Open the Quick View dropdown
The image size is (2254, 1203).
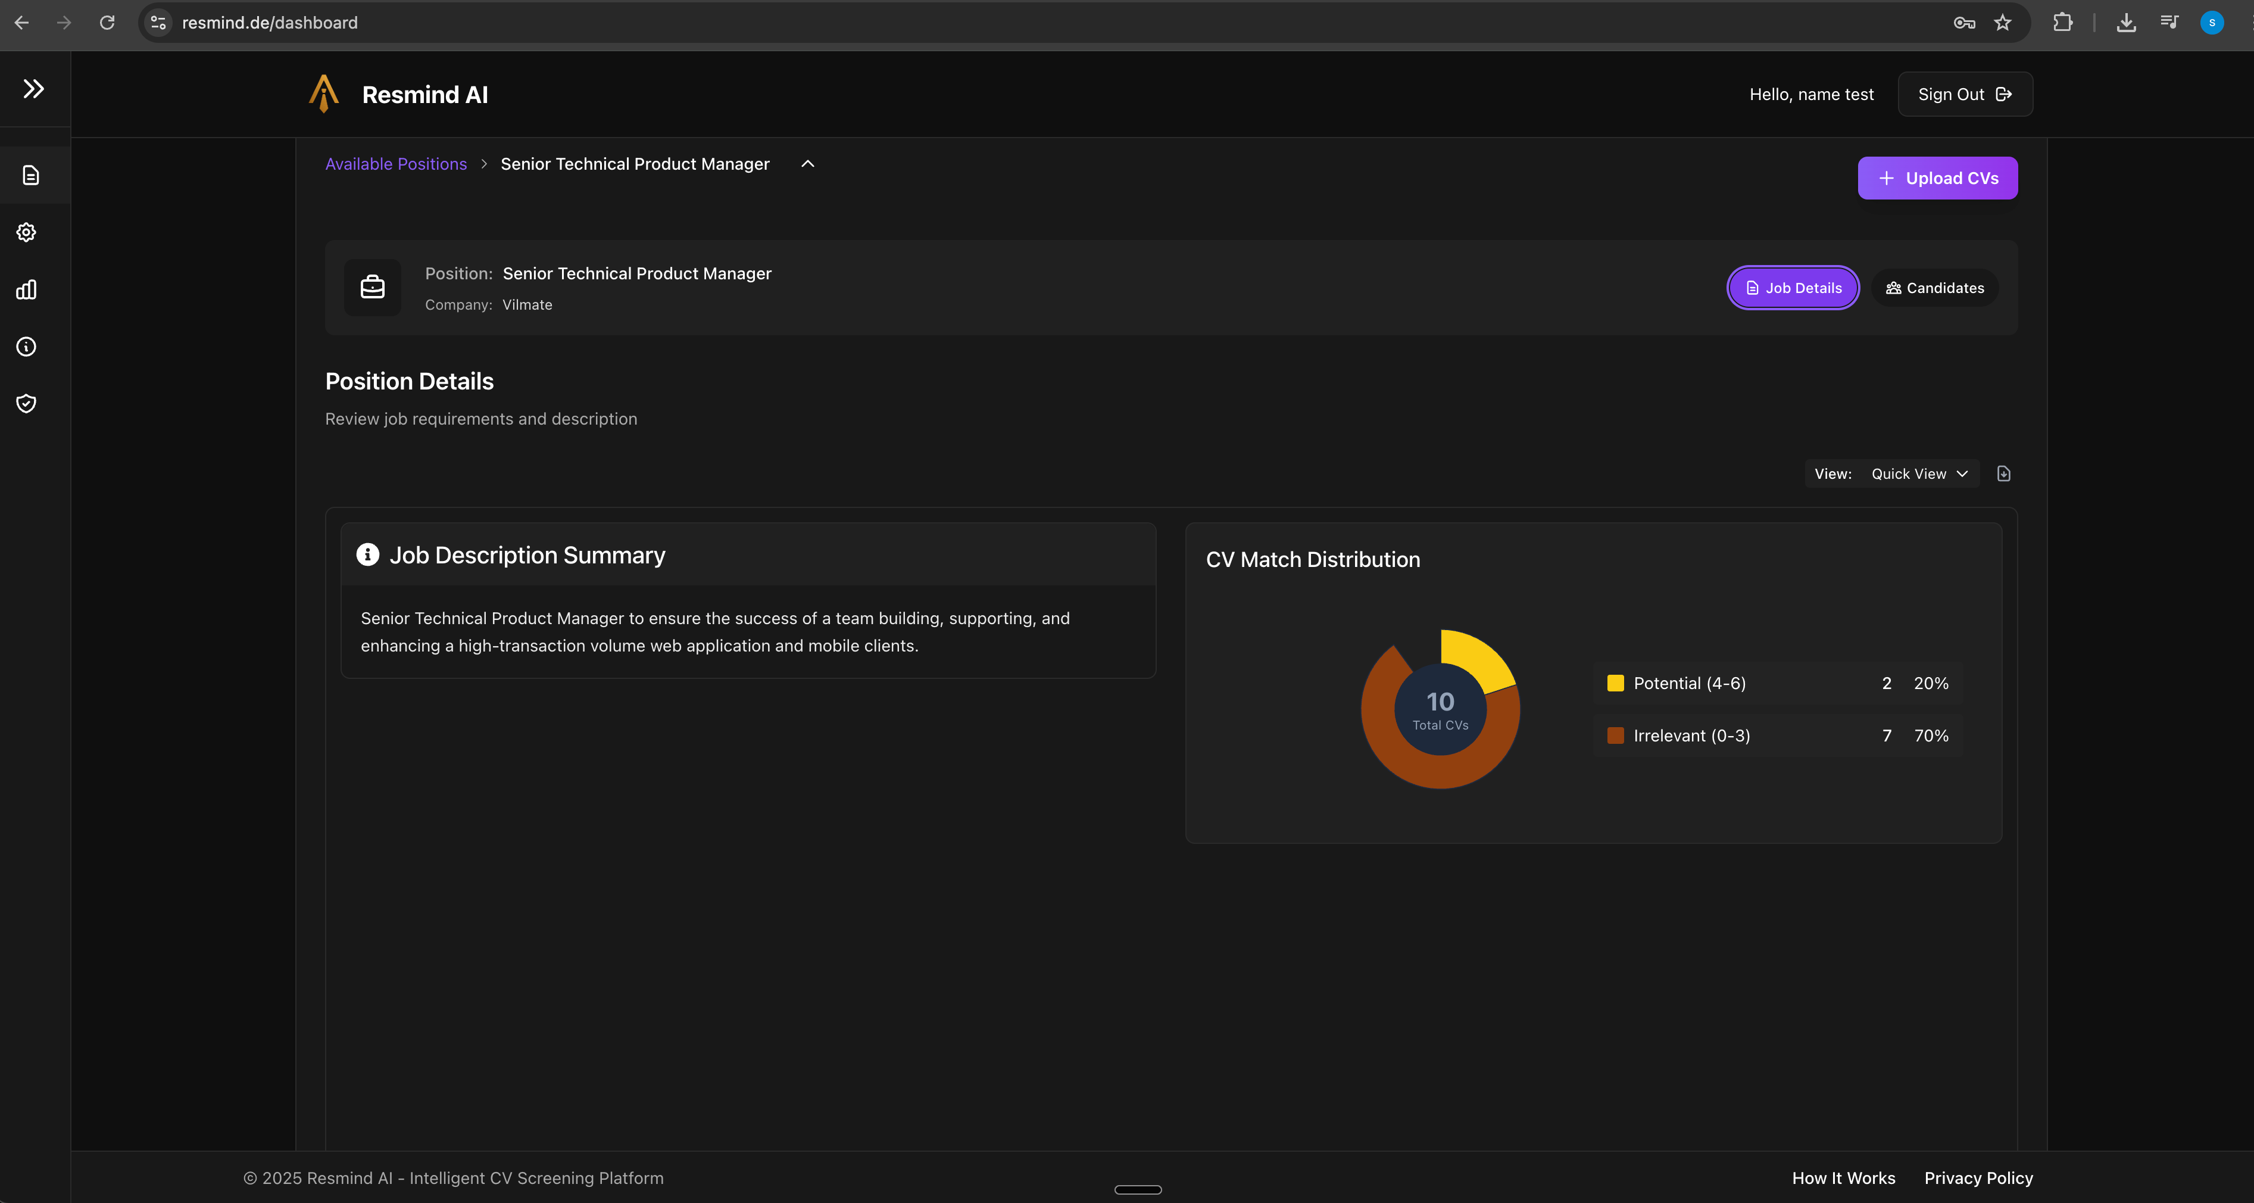(1919, 473)
